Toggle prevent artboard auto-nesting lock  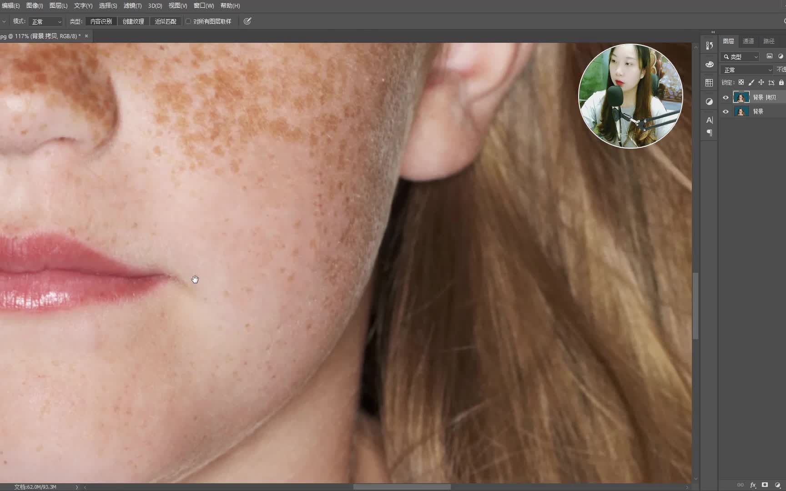point(771,82)
